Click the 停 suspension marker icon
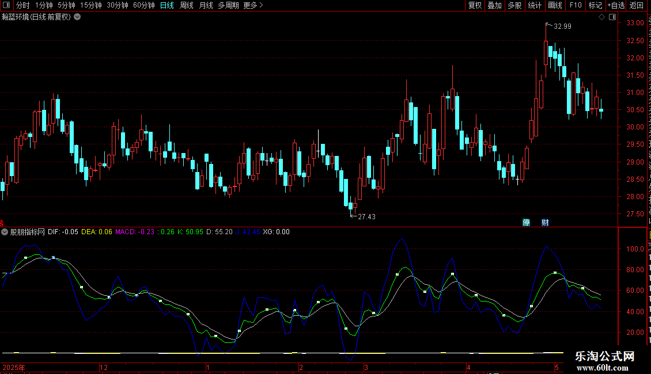This screenshot has width=651, height=374. tap(526, 223)
